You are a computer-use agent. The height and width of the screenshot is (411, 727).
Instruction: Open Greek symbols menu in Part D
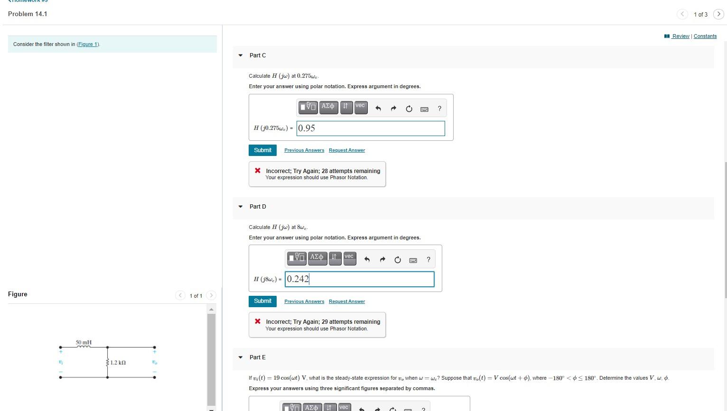click(x=317, y=257)
